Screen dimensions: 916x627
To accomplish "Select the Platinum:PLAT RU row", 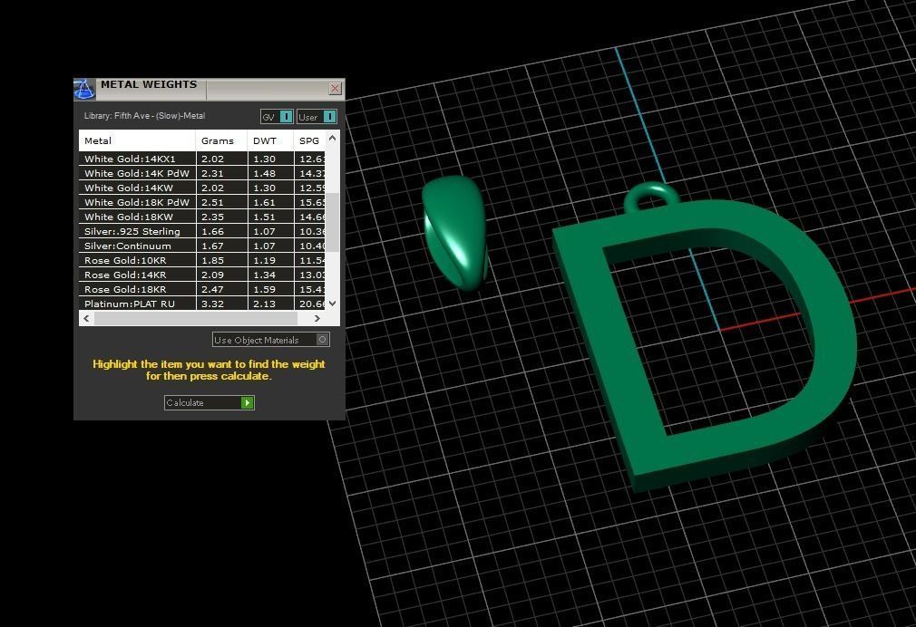I will (202, 304).
